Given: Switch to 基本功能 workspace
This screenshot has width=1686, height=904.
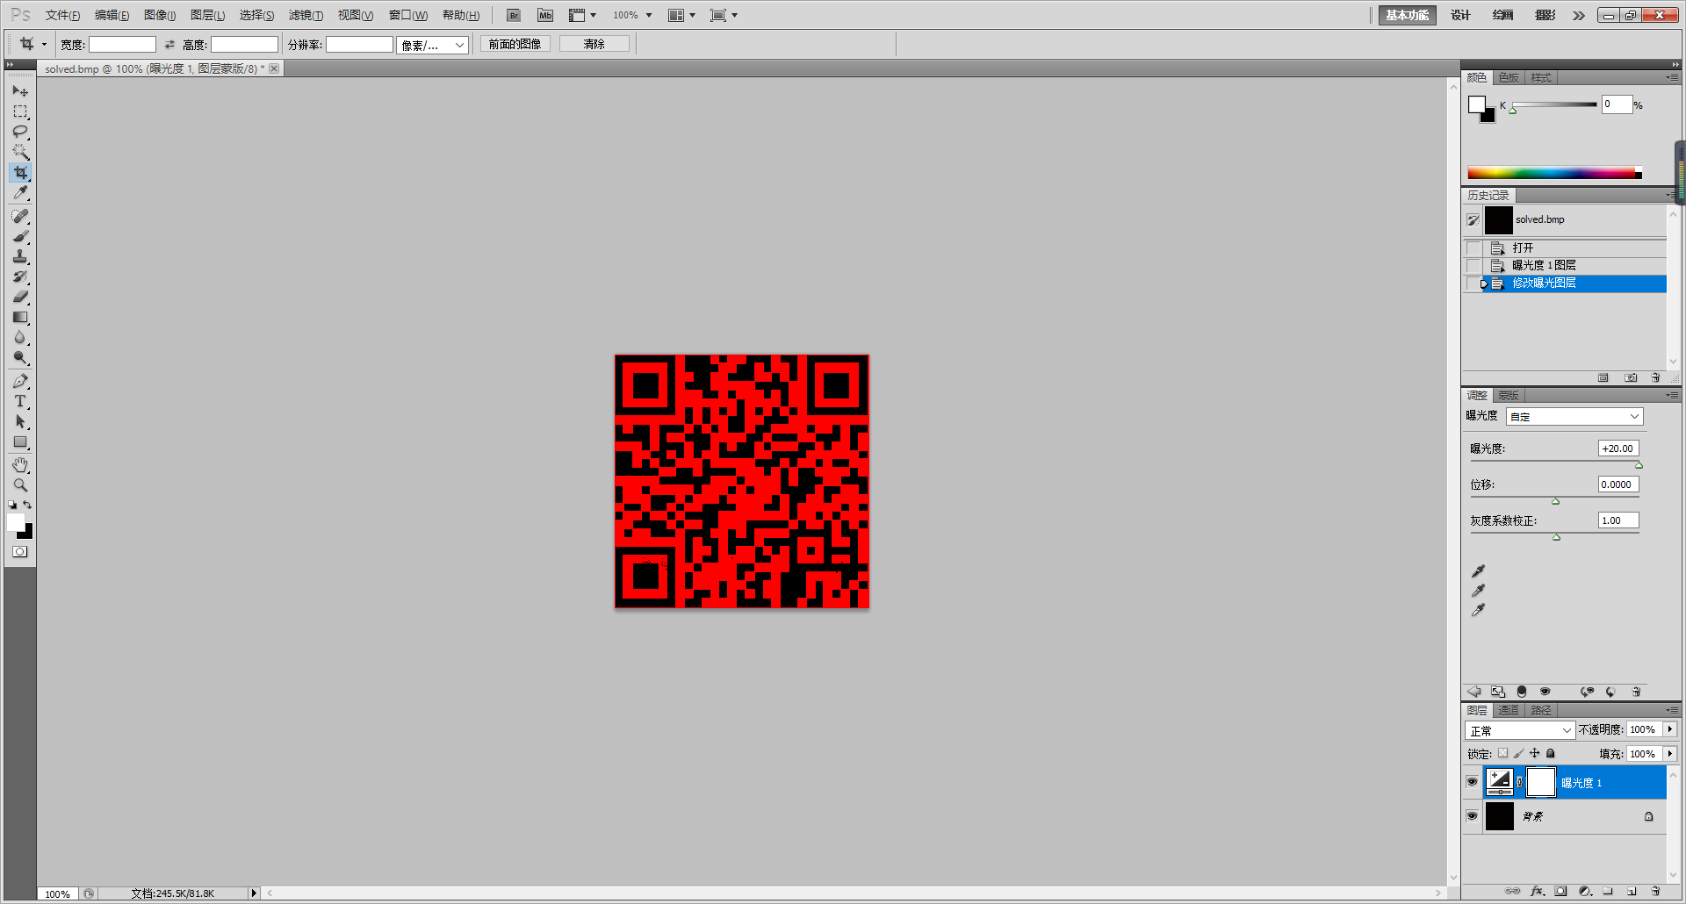Looking at the screenshot, I should [1408, 15].
